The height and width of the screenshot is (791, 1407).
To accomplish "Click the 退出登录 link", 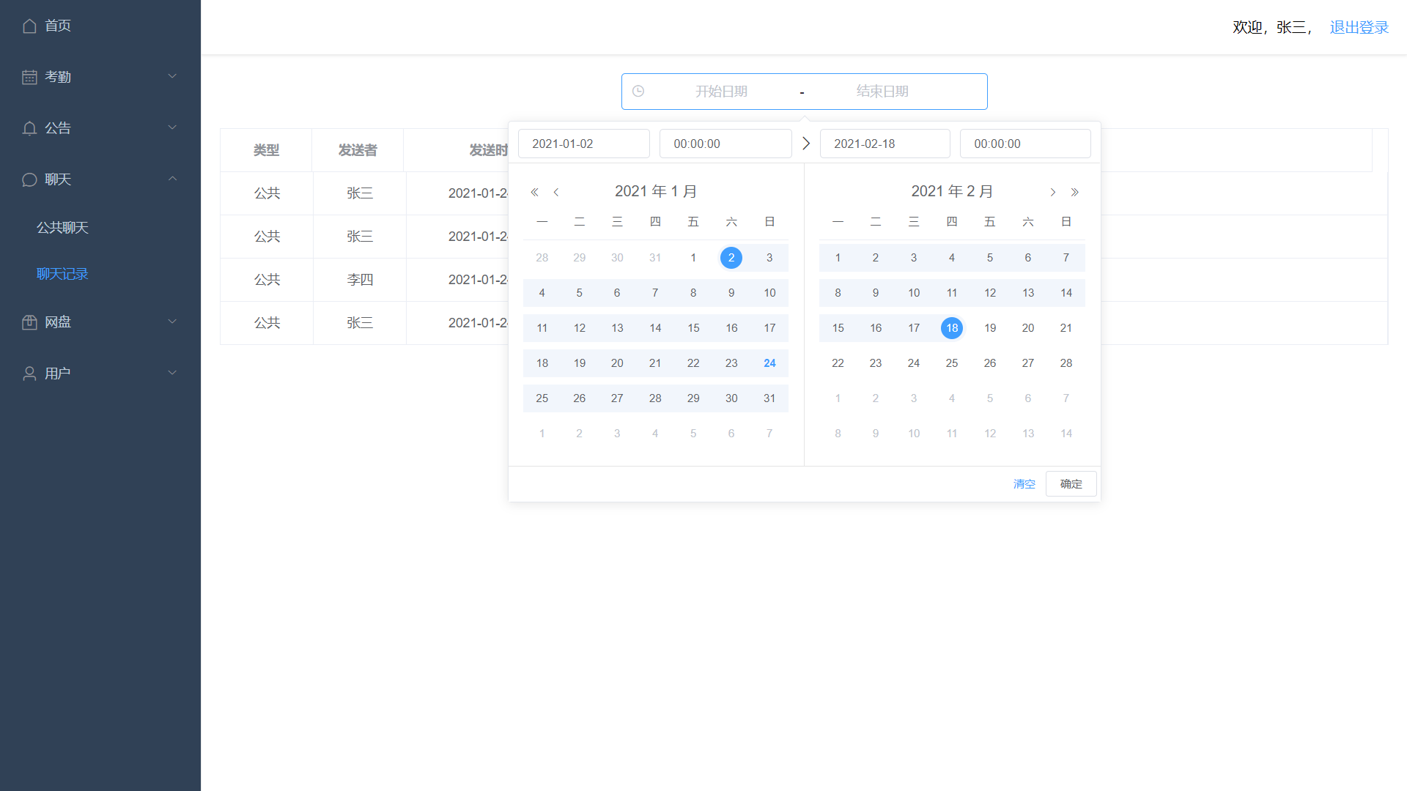I will click(x=1359, y=27).
